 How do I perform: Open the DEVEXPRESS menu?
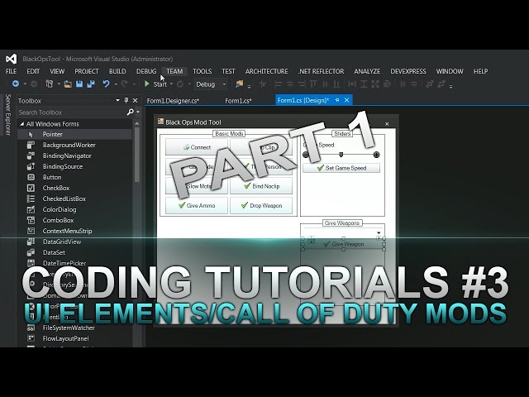point(408,71)
